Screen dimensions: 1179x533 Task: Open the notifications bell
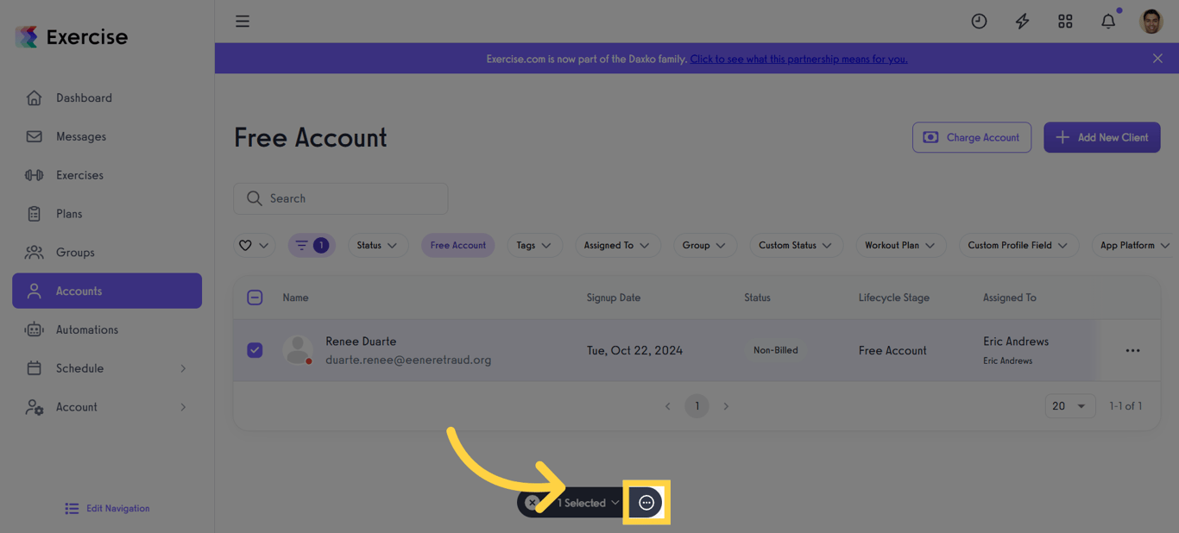click(1108, 21)
